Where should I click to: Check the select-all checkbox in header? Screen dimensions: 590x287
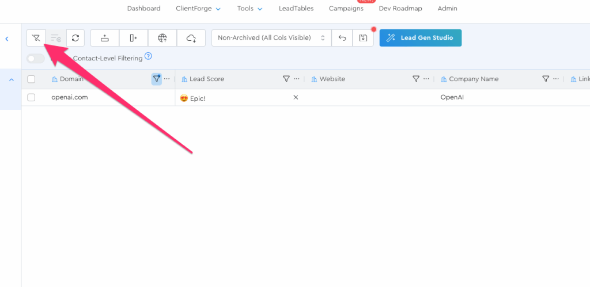point(31,79)
